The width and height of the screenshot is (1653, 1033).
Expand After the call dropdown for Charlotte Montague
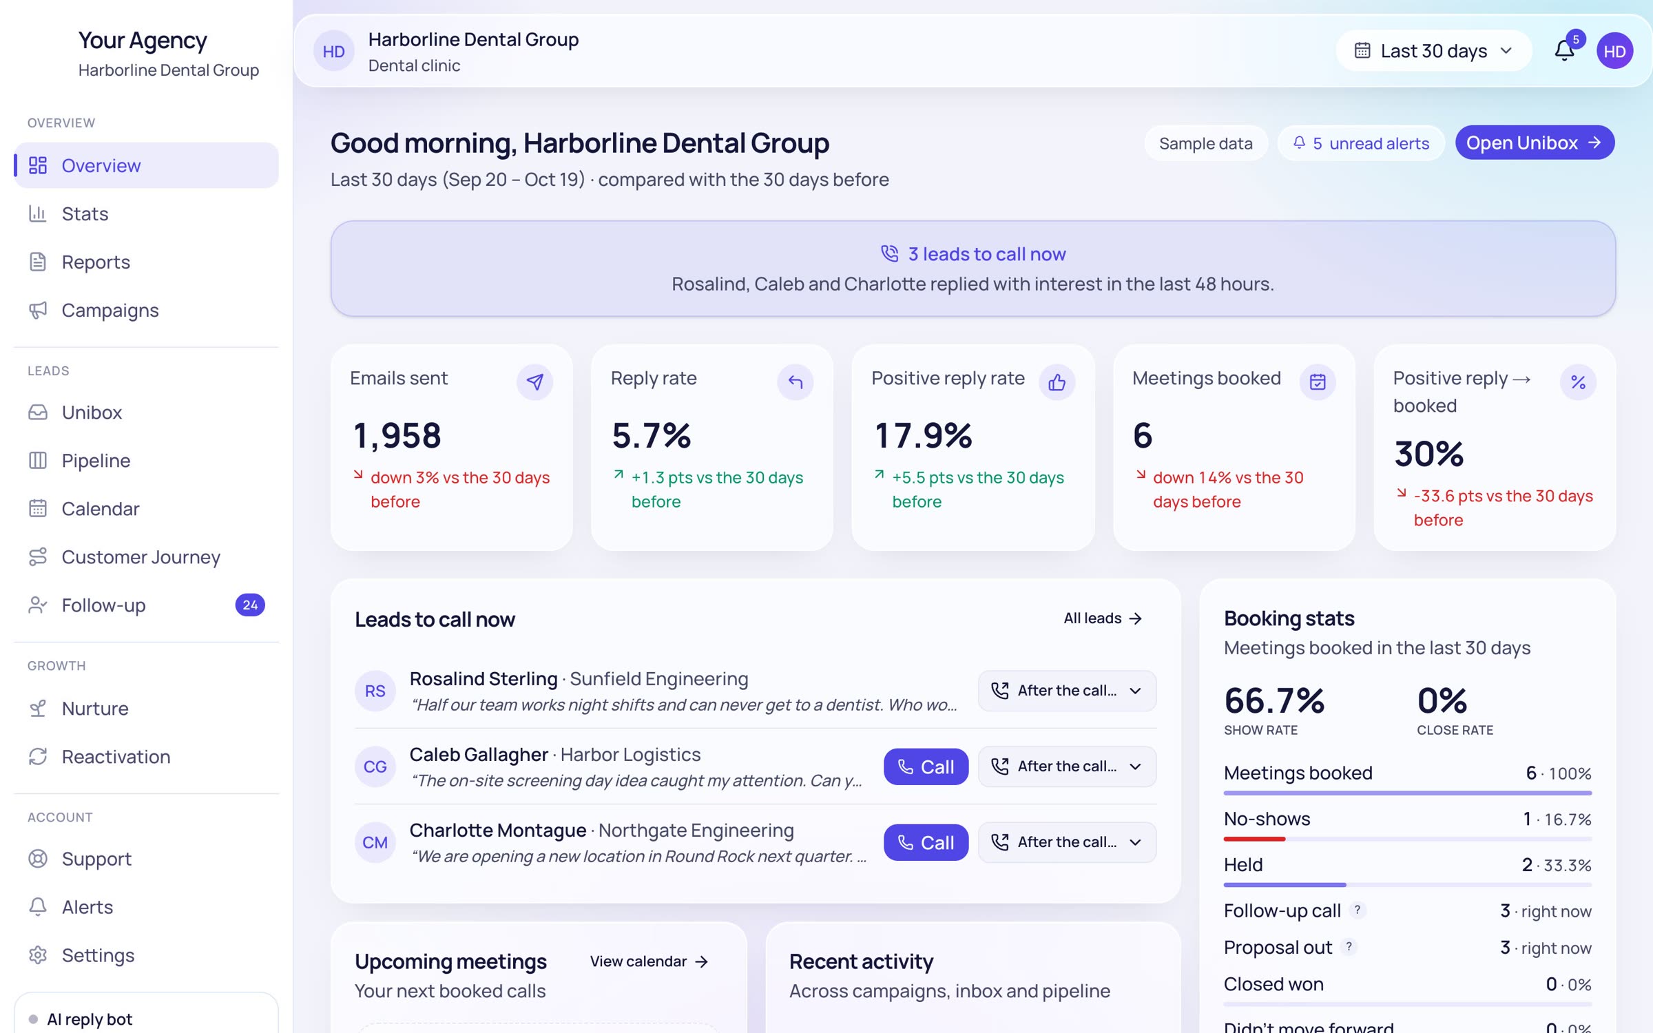pyautogui.click(x=1067, y=842)
